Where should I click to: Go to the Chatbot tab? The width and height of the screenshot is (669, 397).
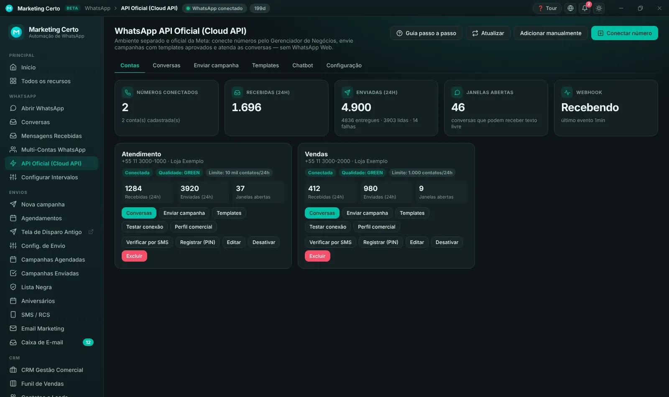(x=303, y=66)
